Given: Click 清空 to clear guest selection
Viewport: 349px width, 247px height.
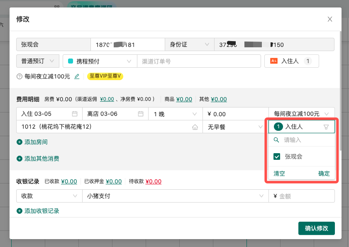Looking at the screenshot, I should [x=279, y=174].
